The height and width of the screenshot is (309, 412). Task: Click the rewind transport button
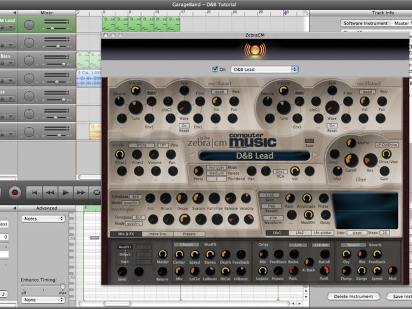click(x=50, y=193)
